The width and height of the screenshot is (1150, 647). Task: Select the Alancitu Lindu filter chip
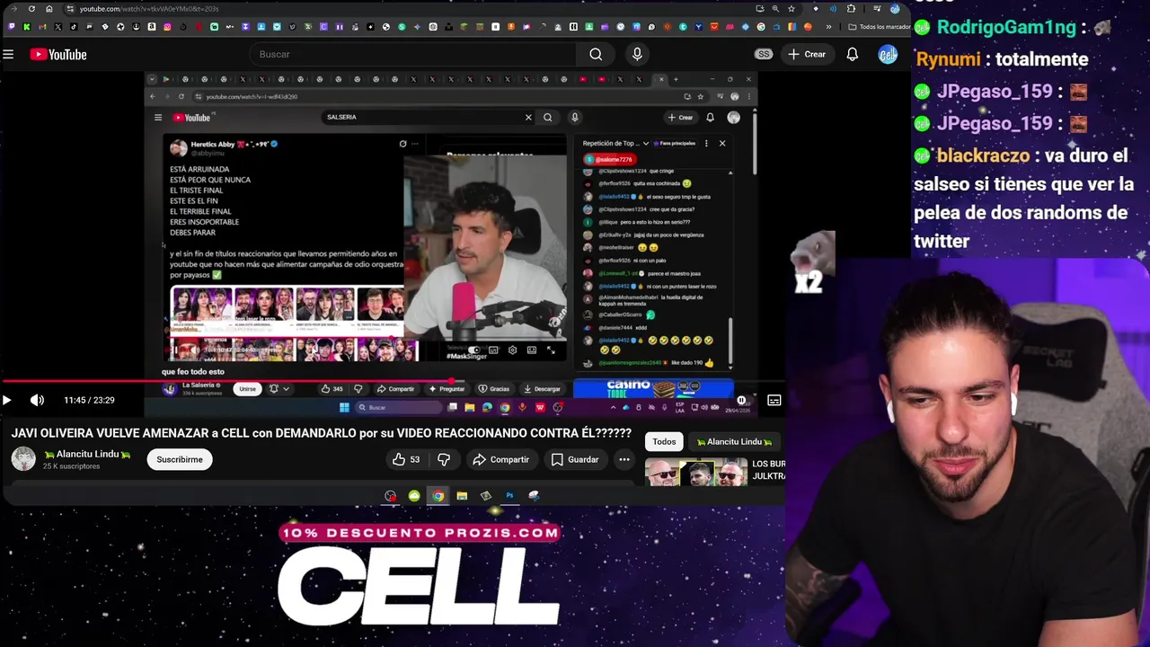734,441
